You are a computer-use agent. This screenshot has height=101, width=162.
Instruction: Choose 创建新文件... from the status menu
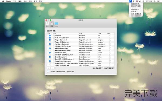click(x=136, y=4)
